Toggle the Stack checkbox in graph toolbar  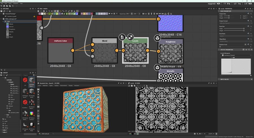click(144, 14)
